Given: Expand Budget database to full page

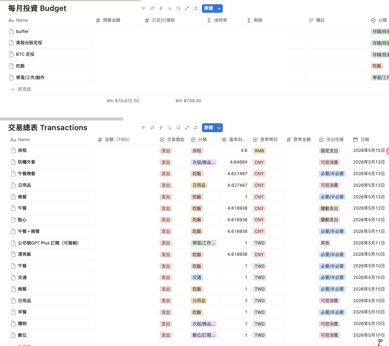Looking at the screenshot, I should coord(187,9).
